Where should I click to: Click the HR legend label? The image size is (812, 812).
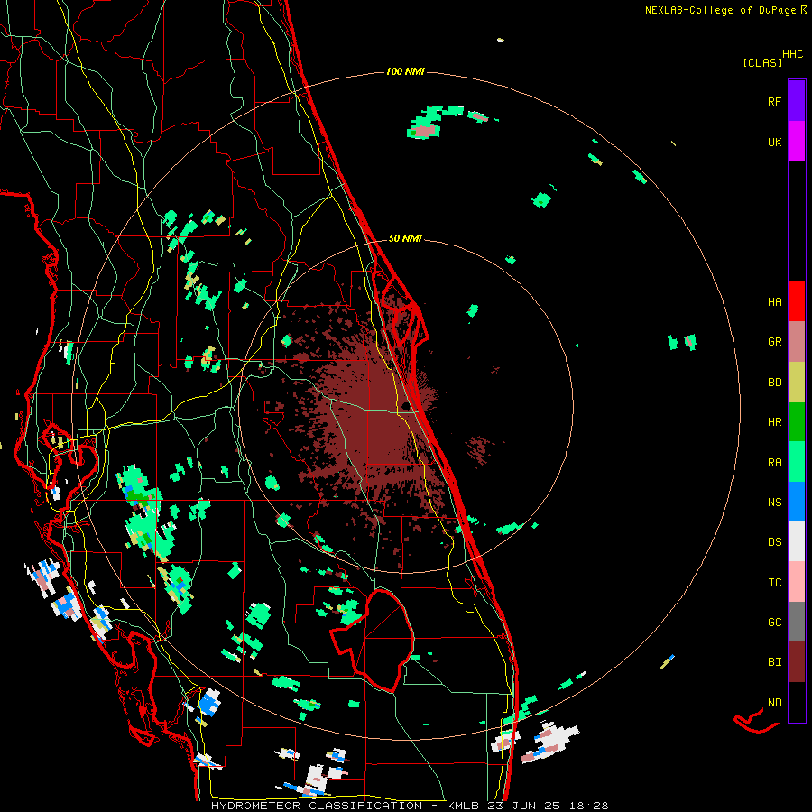coord(774,422)
